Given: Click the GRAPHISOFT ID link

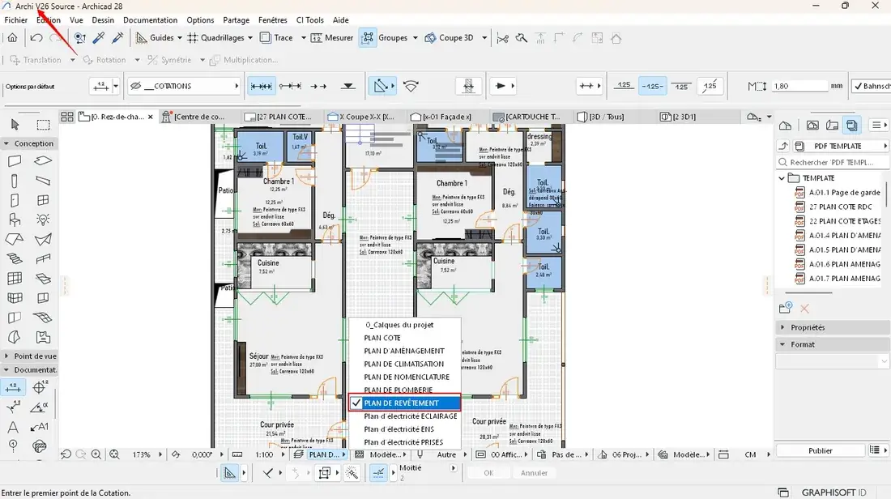Looking at the screenshot, I should point(833,493).
